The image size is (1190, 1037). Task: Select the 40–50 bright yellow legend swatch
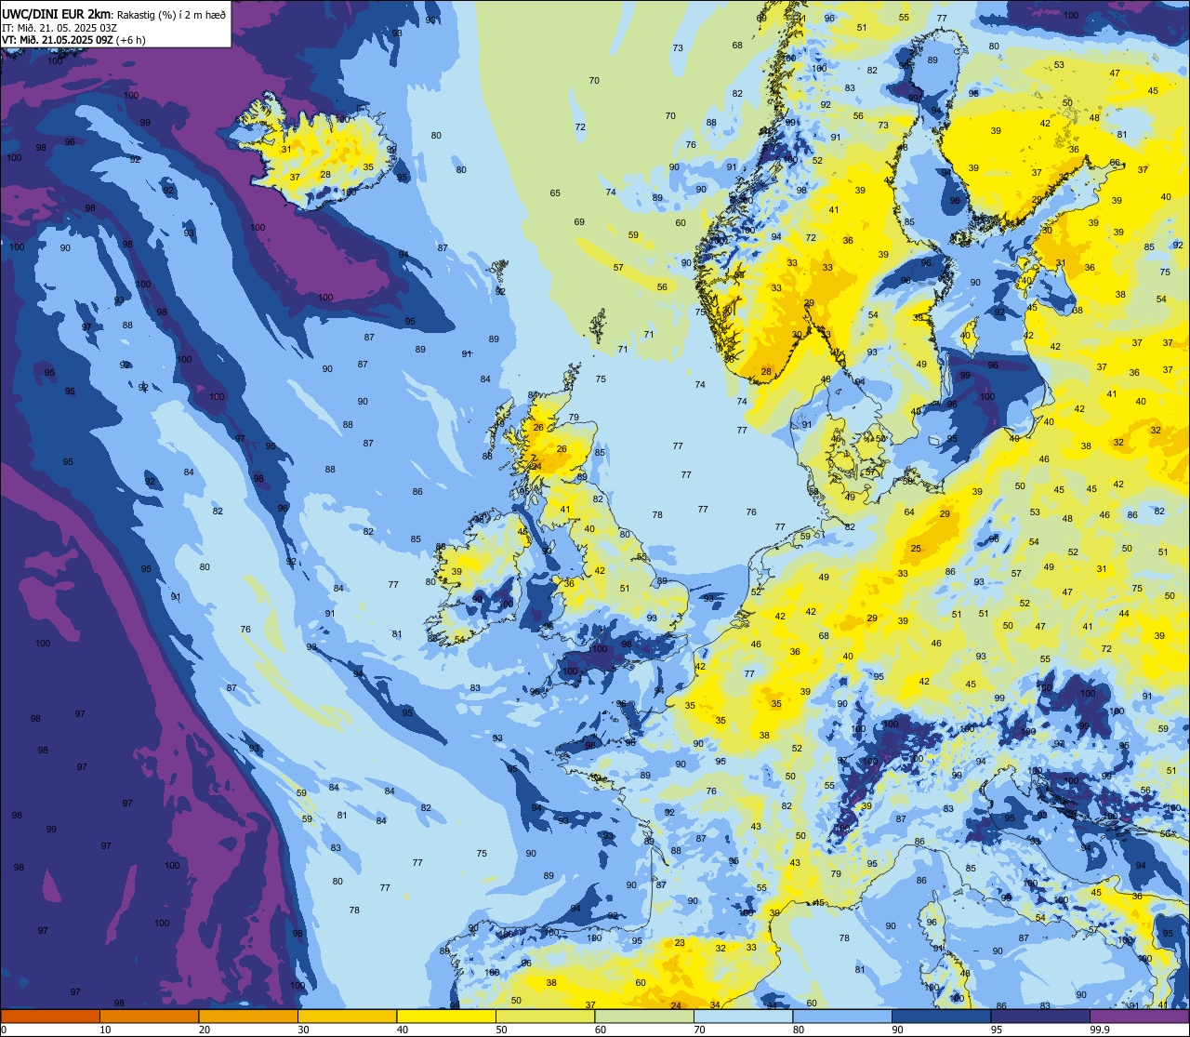(x=446, y=1016)
